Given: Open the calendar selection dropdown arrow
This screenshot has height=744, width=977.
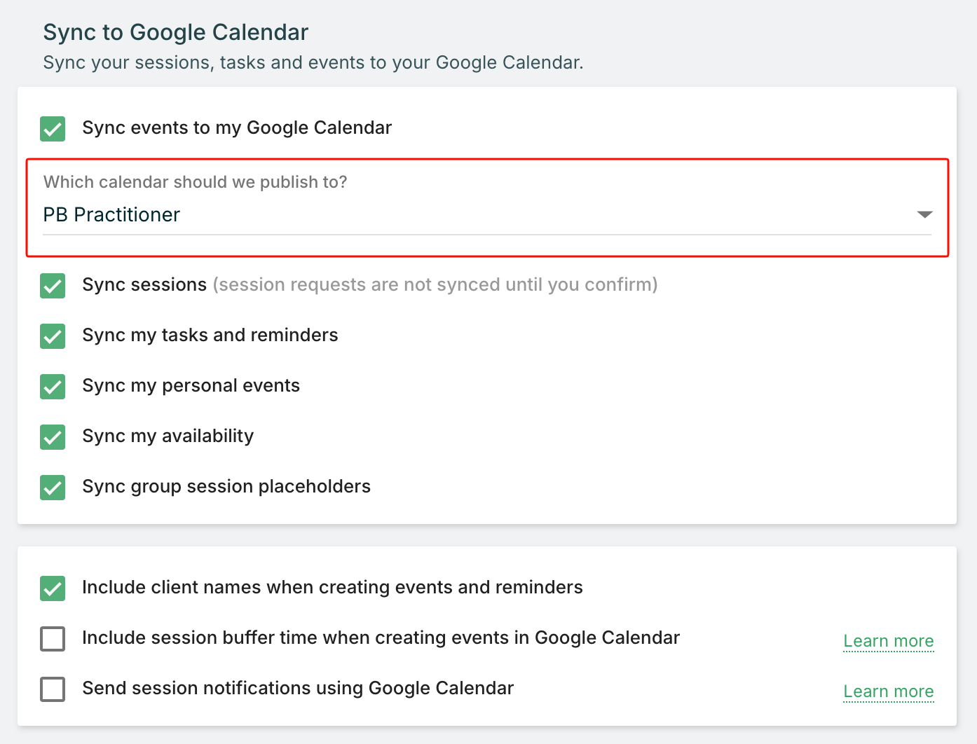Looking at the screenshot, I should click(924, 214).
